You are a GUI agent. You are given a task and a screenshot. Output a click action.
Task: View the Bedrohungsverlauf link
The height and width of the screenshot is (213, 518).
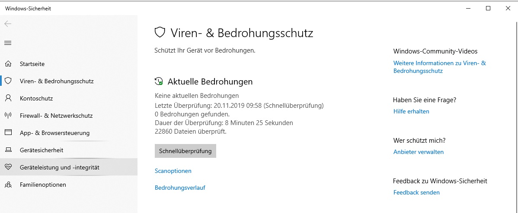(180, 188)
